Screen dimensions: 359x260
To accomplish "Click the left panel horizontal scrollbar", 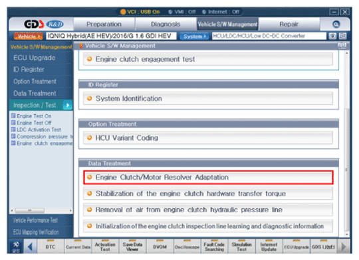I will point(41,210).
